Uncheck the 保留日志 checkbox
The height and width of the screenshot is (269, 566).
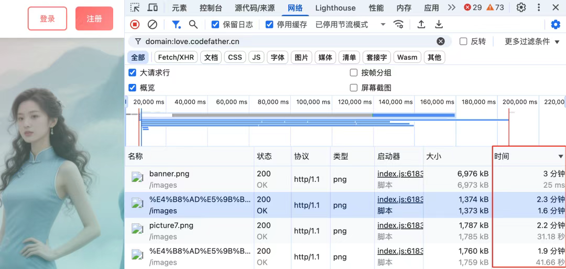click(215, 25)
